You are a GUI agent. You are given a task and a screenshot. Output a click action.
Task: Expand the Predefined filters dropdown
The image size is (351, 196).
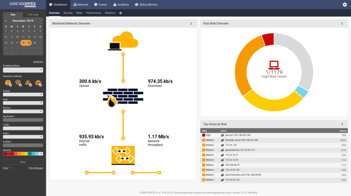pos(23,70)
